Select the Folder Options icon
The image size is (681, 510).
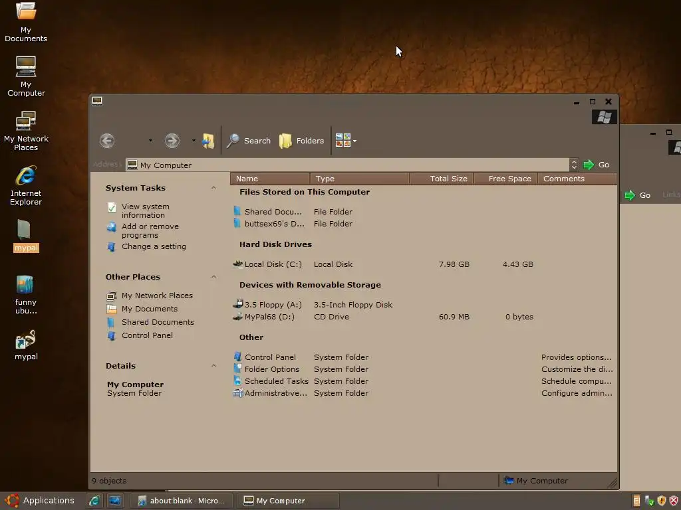click(x=237, y=369)
